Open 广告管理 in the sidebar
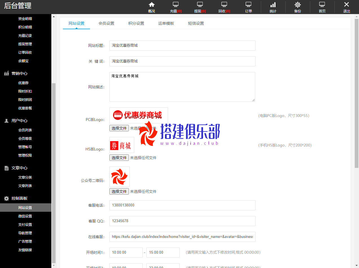This screenshot has height=268, width=359. 25,241
